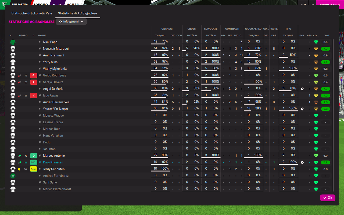344x215 pixels.
Task: Click the PASSAGGI column group header
Action: coord(167,29)
